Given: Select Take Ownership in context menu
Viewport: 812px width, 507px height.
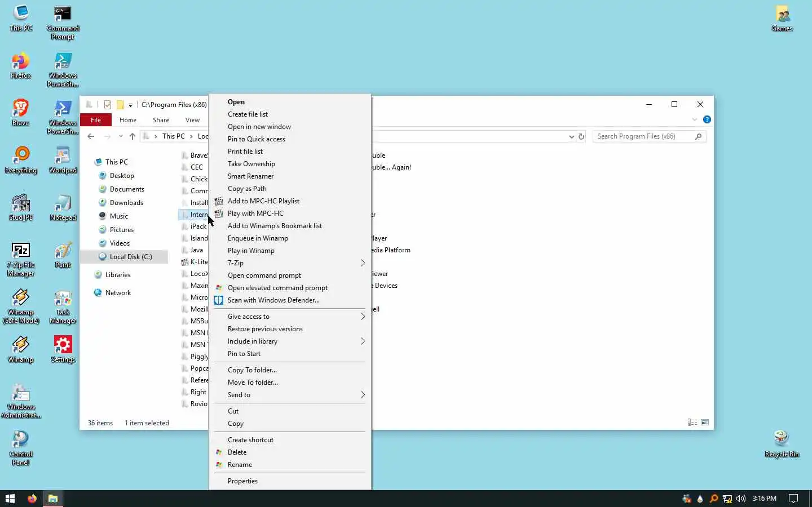Looking at the screenshot, I should click(x=290, y=164).
